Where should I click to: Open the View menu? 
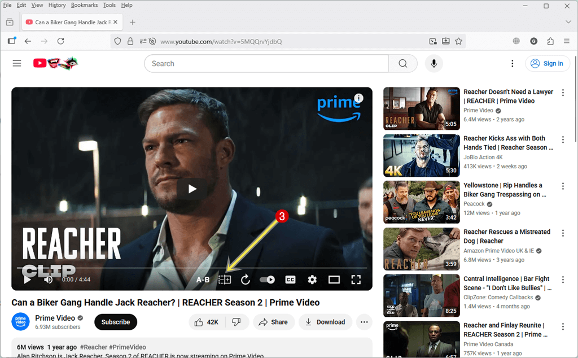pos(37,5)
